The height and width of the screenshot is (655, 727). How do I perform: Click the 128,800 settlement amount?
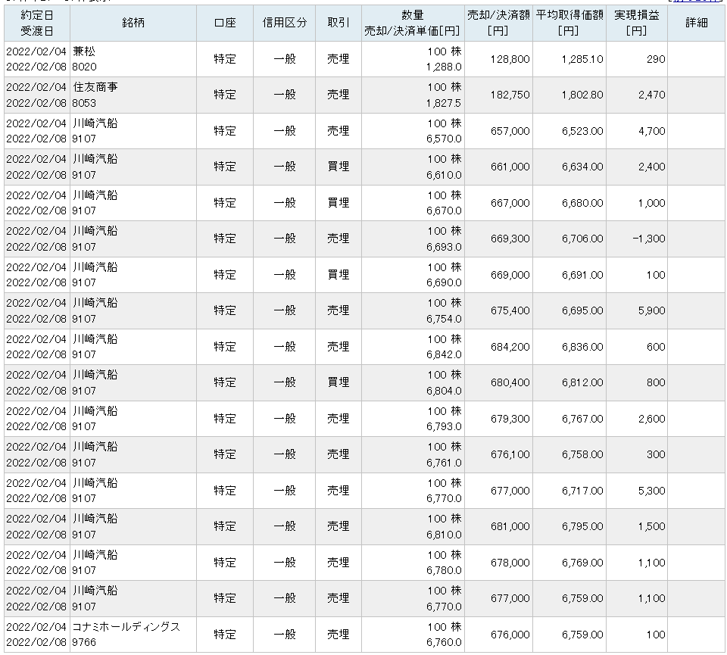pyautogui.click(x=510, y=59)
